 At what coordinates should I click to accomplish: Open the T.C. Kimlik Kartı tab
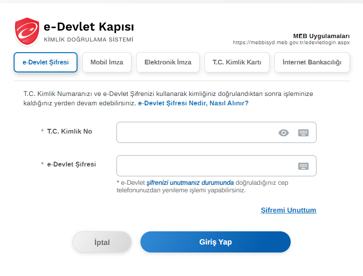click(x=237, y=63)
